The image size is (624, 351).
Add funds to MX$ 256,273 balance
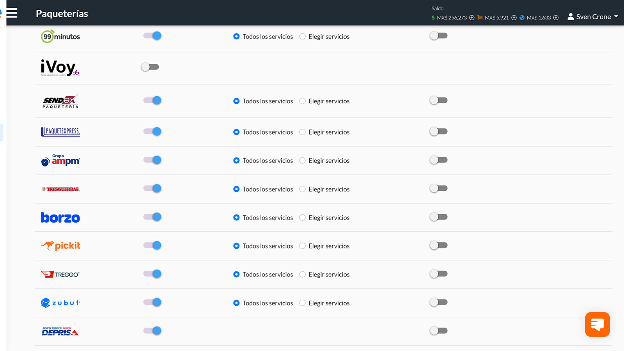pyautogui.click(x=472, y=18)
